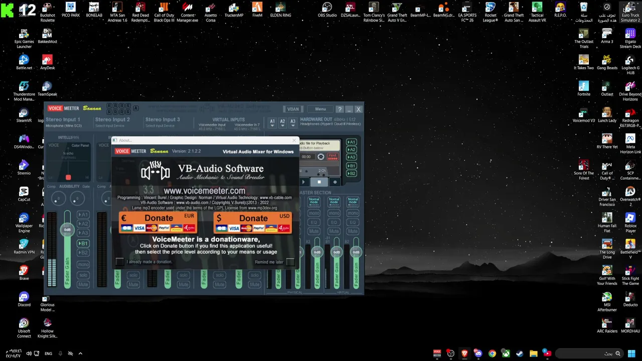Open the cassette input source selector
This screenshot has width=642, height=361.
click(x=332, y=157)
